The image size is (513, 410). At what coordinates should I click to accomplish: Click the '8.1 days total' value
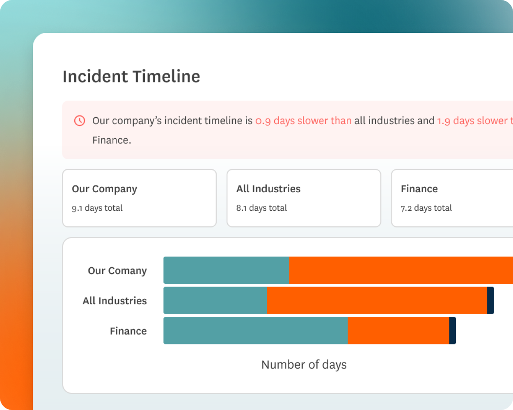coord(261,208)
